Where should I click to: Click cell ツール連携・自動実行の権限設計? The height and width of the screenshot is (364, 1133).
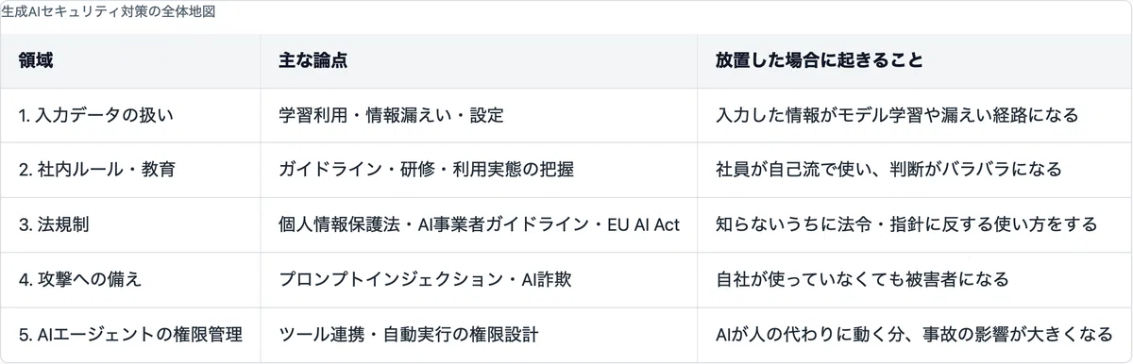tap(480, 334)
